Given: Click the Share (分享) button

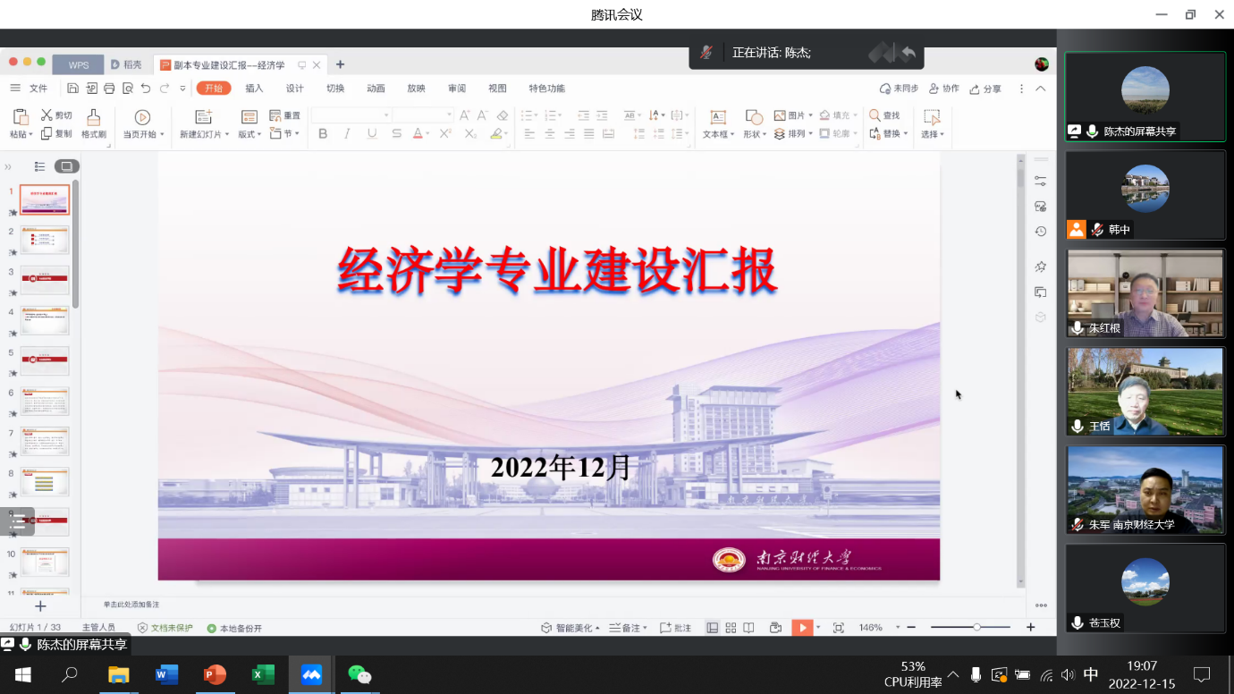Looking at the screenshot, I should (985, 89).
